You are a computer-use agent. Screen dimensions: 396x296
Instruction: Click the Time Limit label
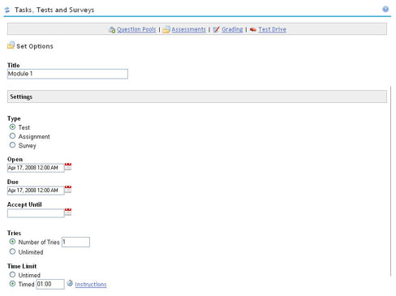pos(22,266)
